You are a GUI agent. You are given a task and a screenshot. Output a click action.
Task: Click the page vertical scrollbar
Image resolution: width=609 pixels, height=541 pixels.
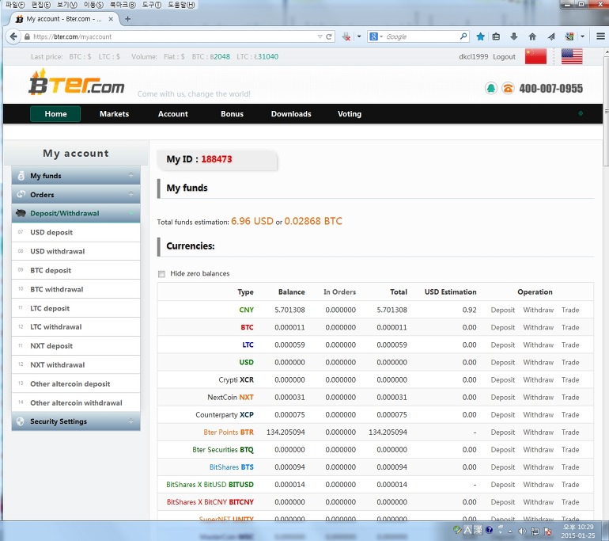tap(606, 112)
